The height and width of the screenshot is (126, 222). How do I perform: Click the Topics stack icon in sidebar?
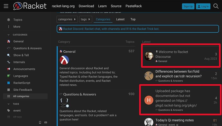[9, 20]
